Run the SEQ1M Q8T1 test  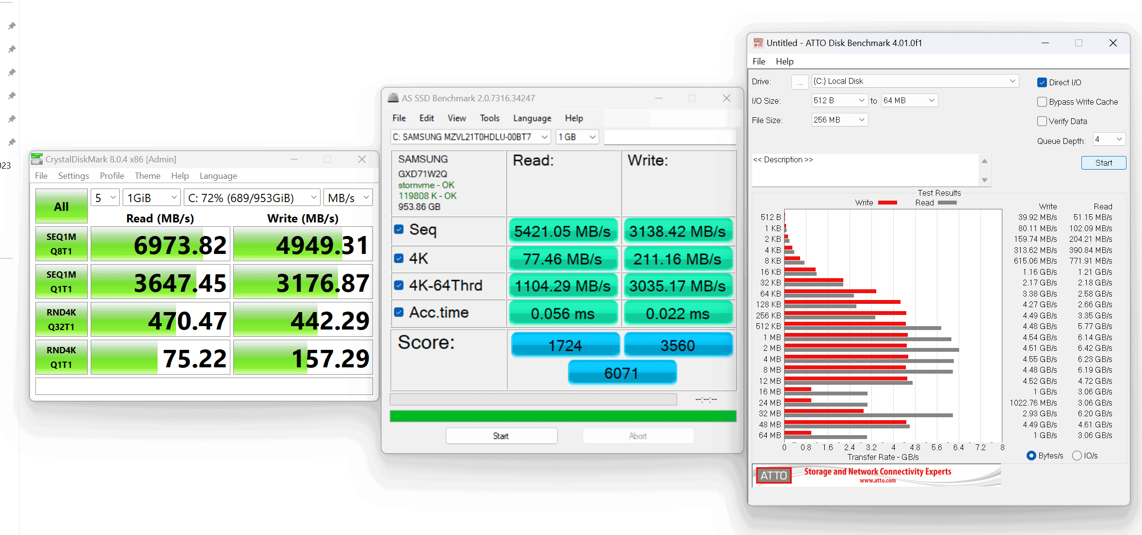click(61, 244)
